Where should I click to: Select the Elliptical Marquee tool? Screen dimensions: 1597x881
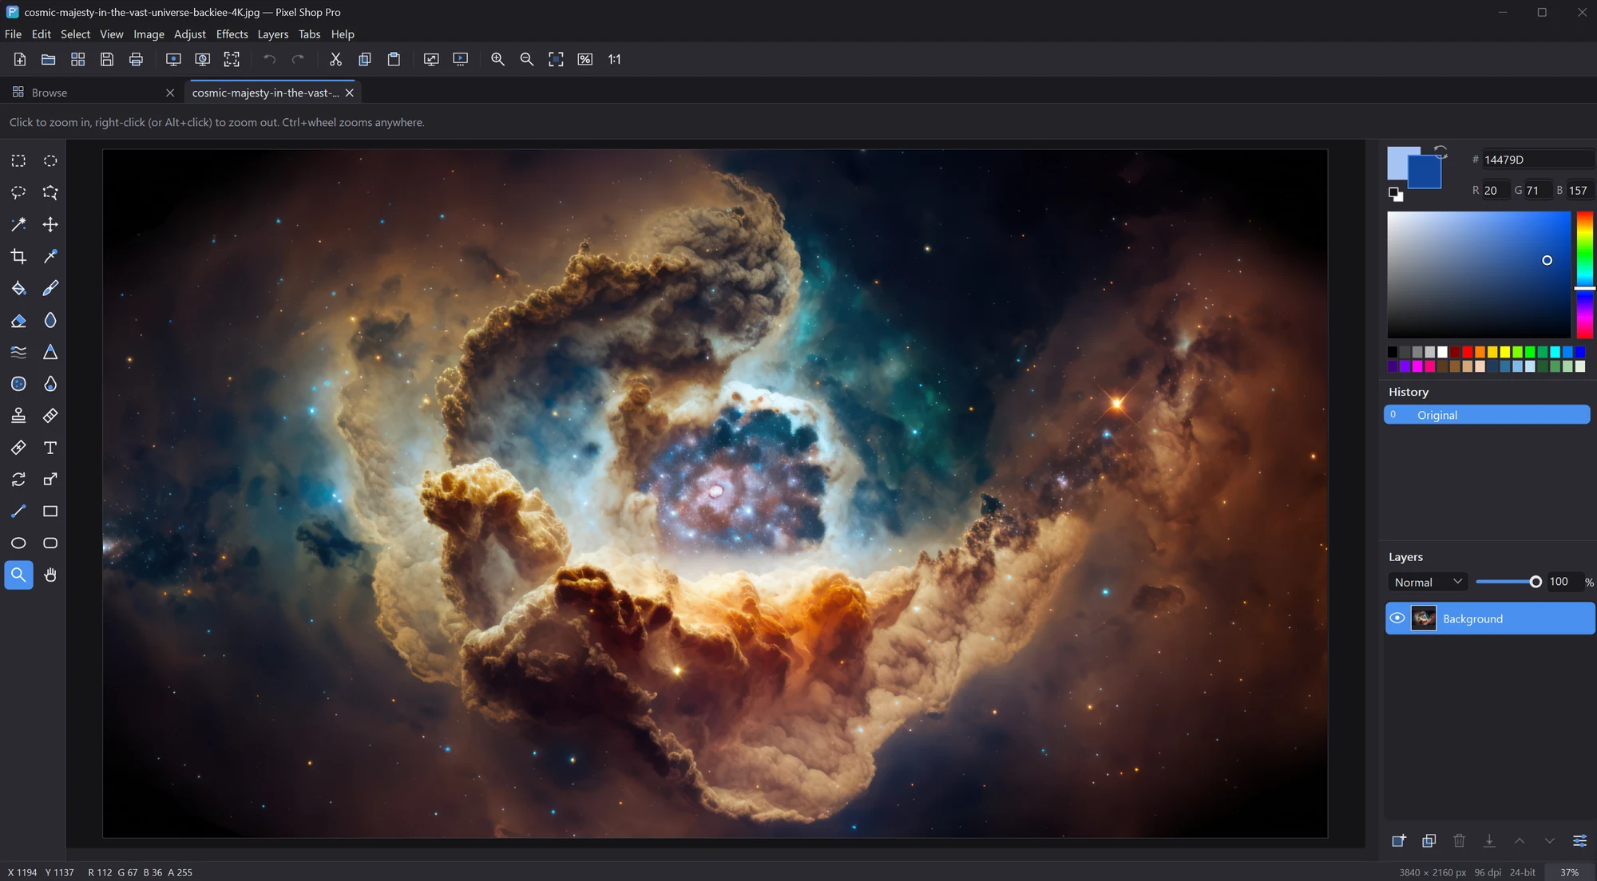coord(50,161)
